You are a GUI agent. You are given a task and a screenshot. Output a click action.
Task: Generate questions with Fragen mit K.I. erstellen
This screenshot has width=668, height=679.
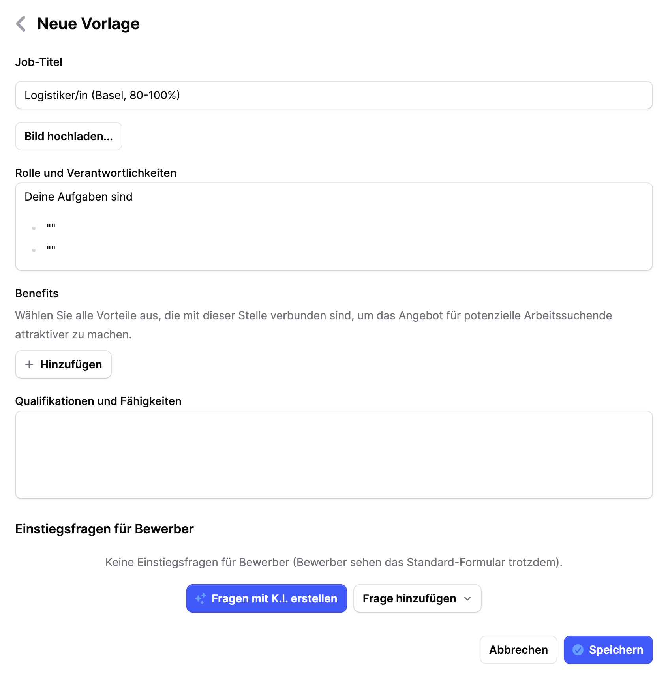pos(266,598)
